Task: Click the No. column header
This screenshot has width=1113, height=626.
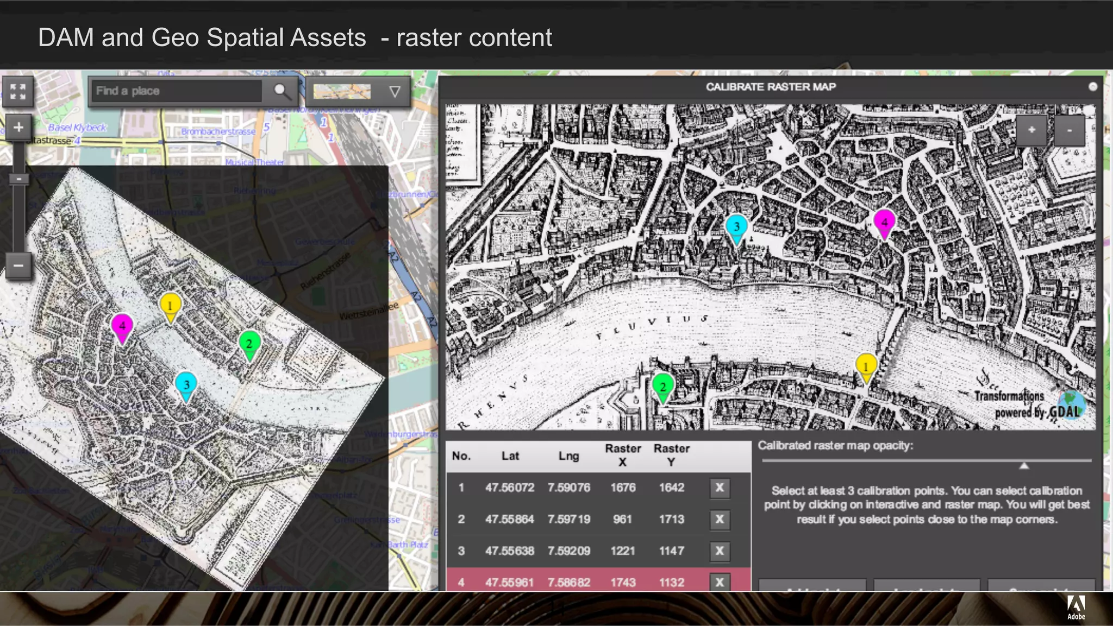Action: point(461,456)
